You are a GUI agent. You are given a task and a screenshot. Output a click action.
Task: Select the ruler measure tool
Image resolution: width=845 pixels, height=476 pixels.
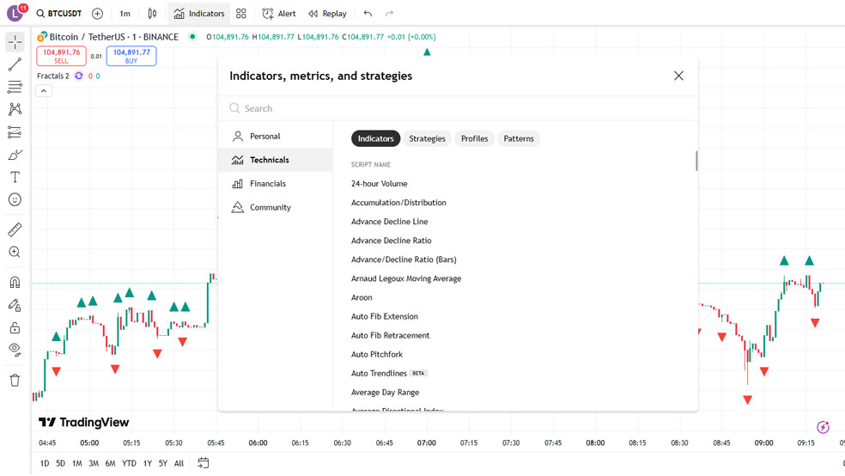[x=15, y=229]
